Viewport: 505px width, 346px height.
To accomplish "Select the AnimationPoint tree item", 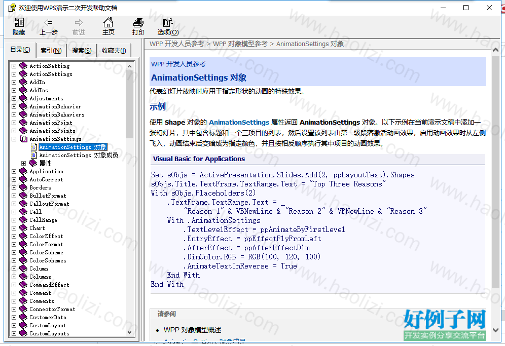I will [x=51, y=123].
